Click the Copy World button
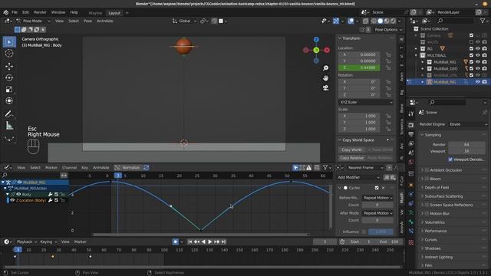Image resolution: width=491 pixels, height=276 pixels. (351, 149)
